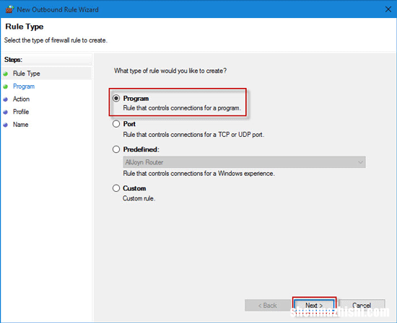Click the Back button

click(267, 305)
